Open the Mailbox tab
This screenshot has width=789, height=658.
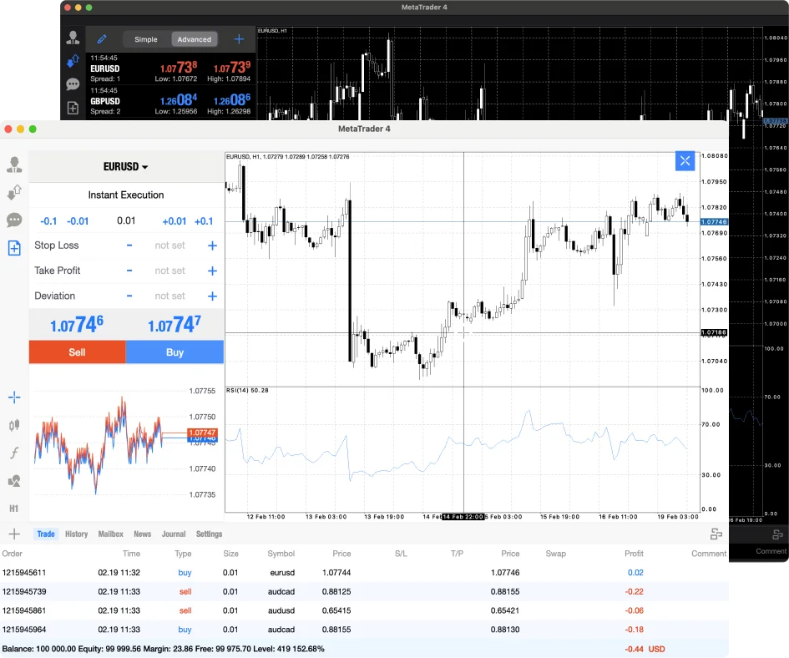pos(111,534)
